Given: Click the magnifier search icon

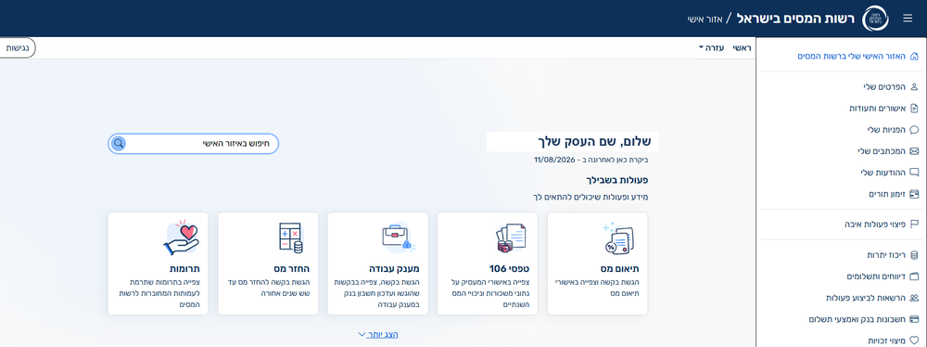Looking at the screenshot, I should point(119,143).
